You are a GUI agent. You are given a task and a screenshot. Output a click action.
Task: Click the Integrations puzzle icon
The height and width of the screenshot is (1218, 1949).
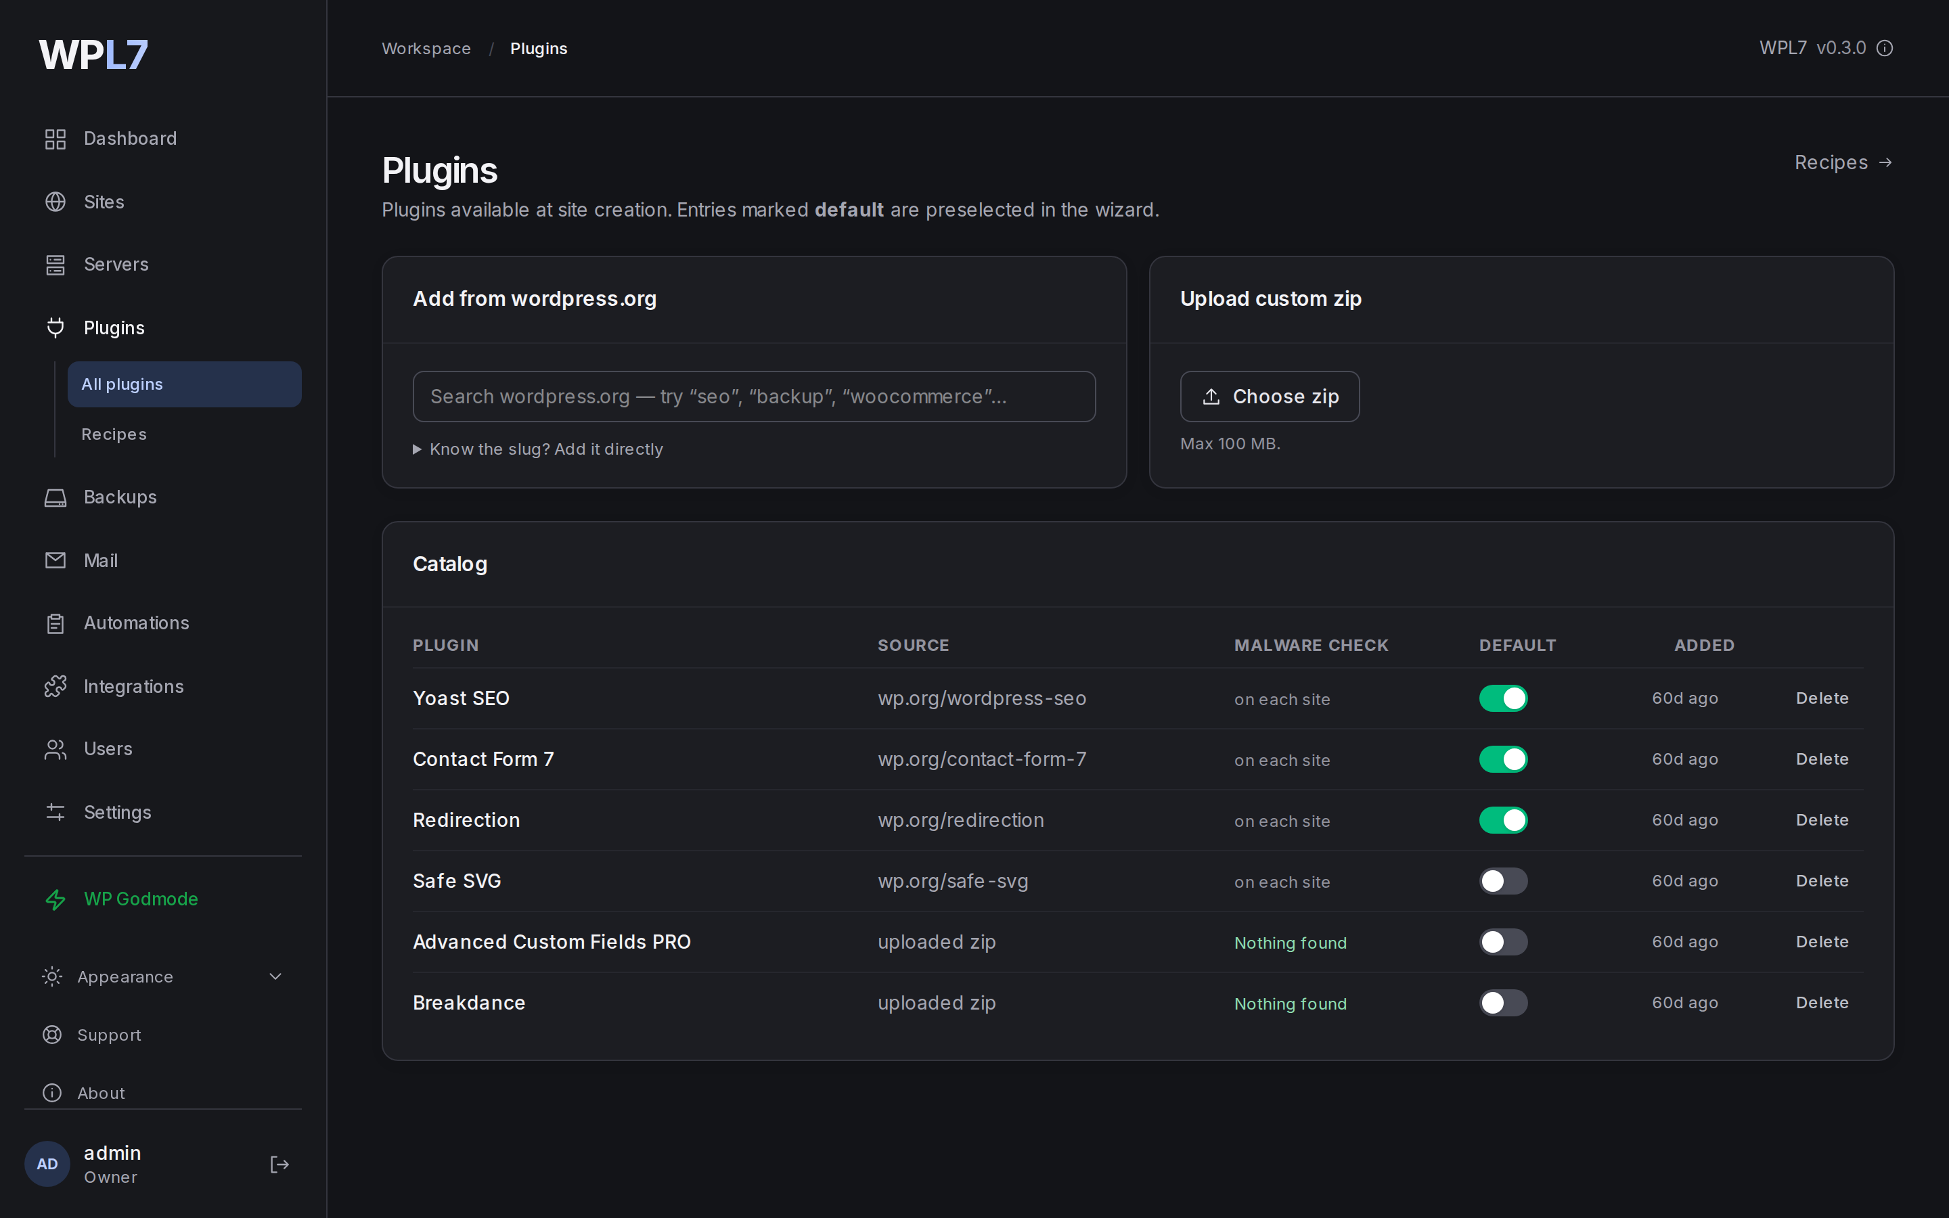(x=55, y=686)
